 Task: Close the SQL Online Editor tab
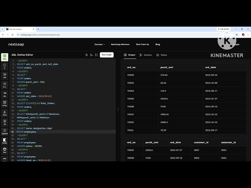coord(33,29)
